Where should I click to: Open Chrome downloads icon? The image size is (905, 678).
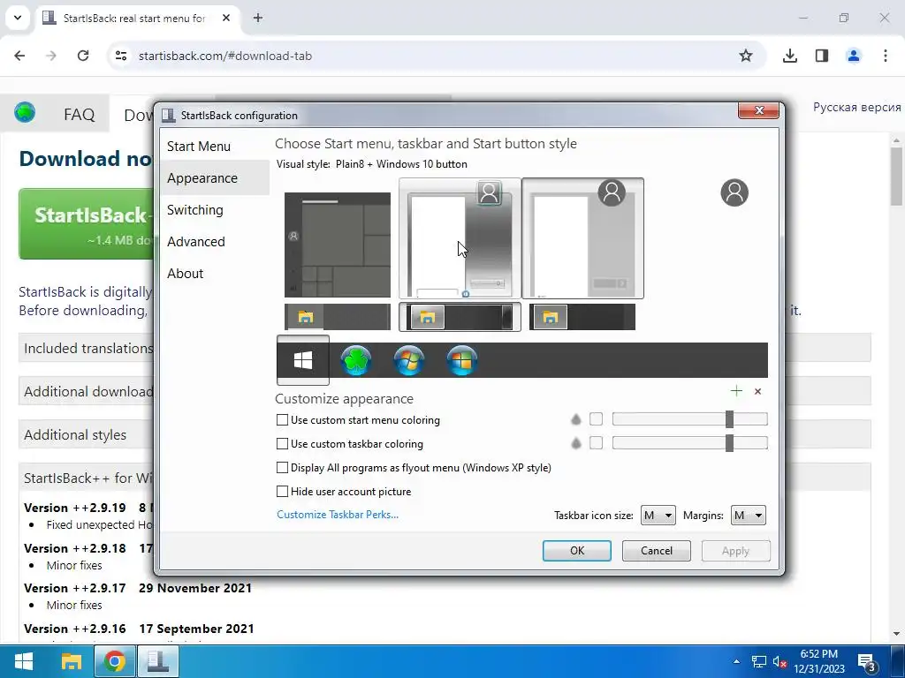point(789,56)
